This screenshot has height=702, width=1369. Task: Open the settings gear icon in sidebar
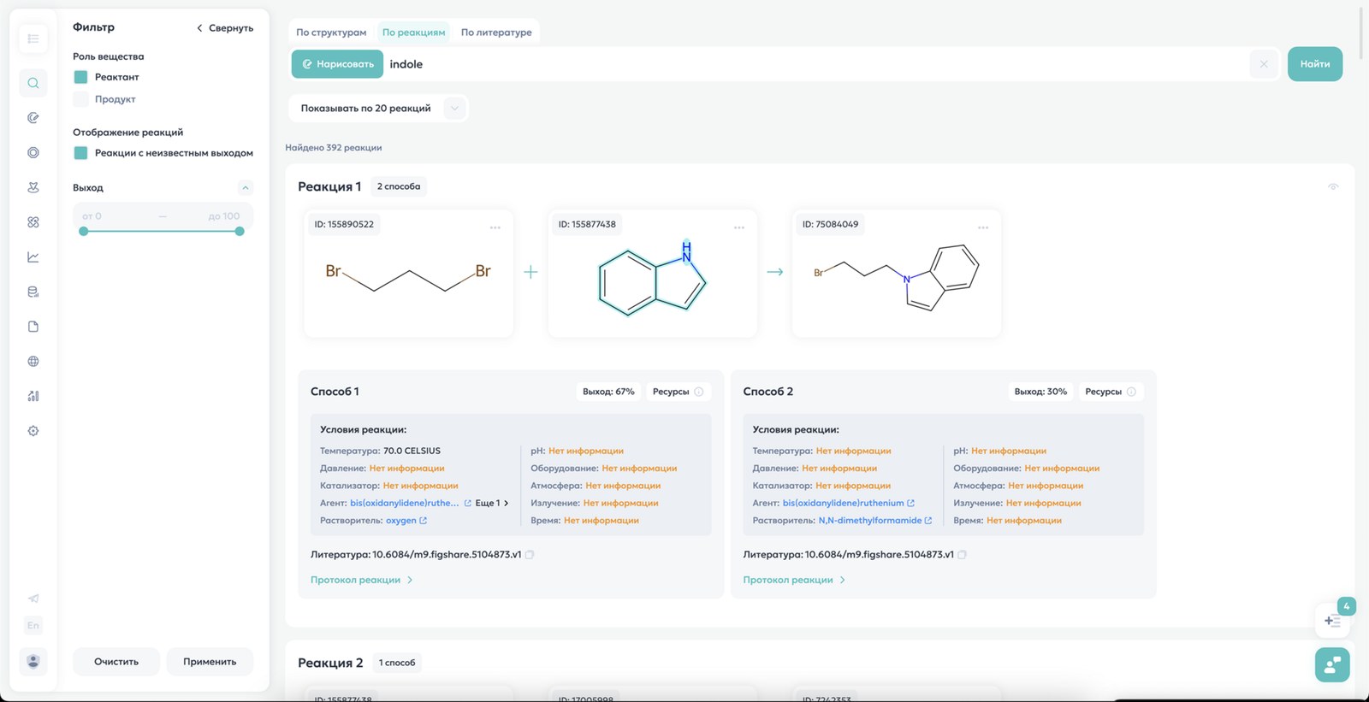33,431
